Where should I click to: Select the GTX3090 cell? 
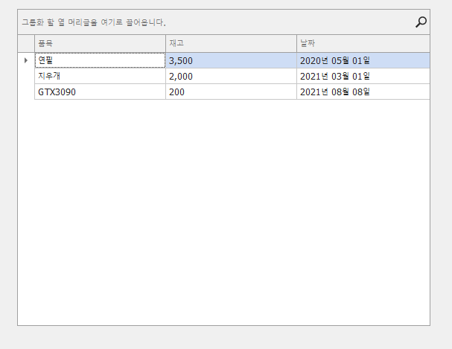[100, 92]
